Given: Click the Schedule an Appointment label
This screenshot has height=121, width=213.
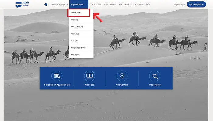Looking at the screenshot, I should pyautogui.click(x=57, y=85).
